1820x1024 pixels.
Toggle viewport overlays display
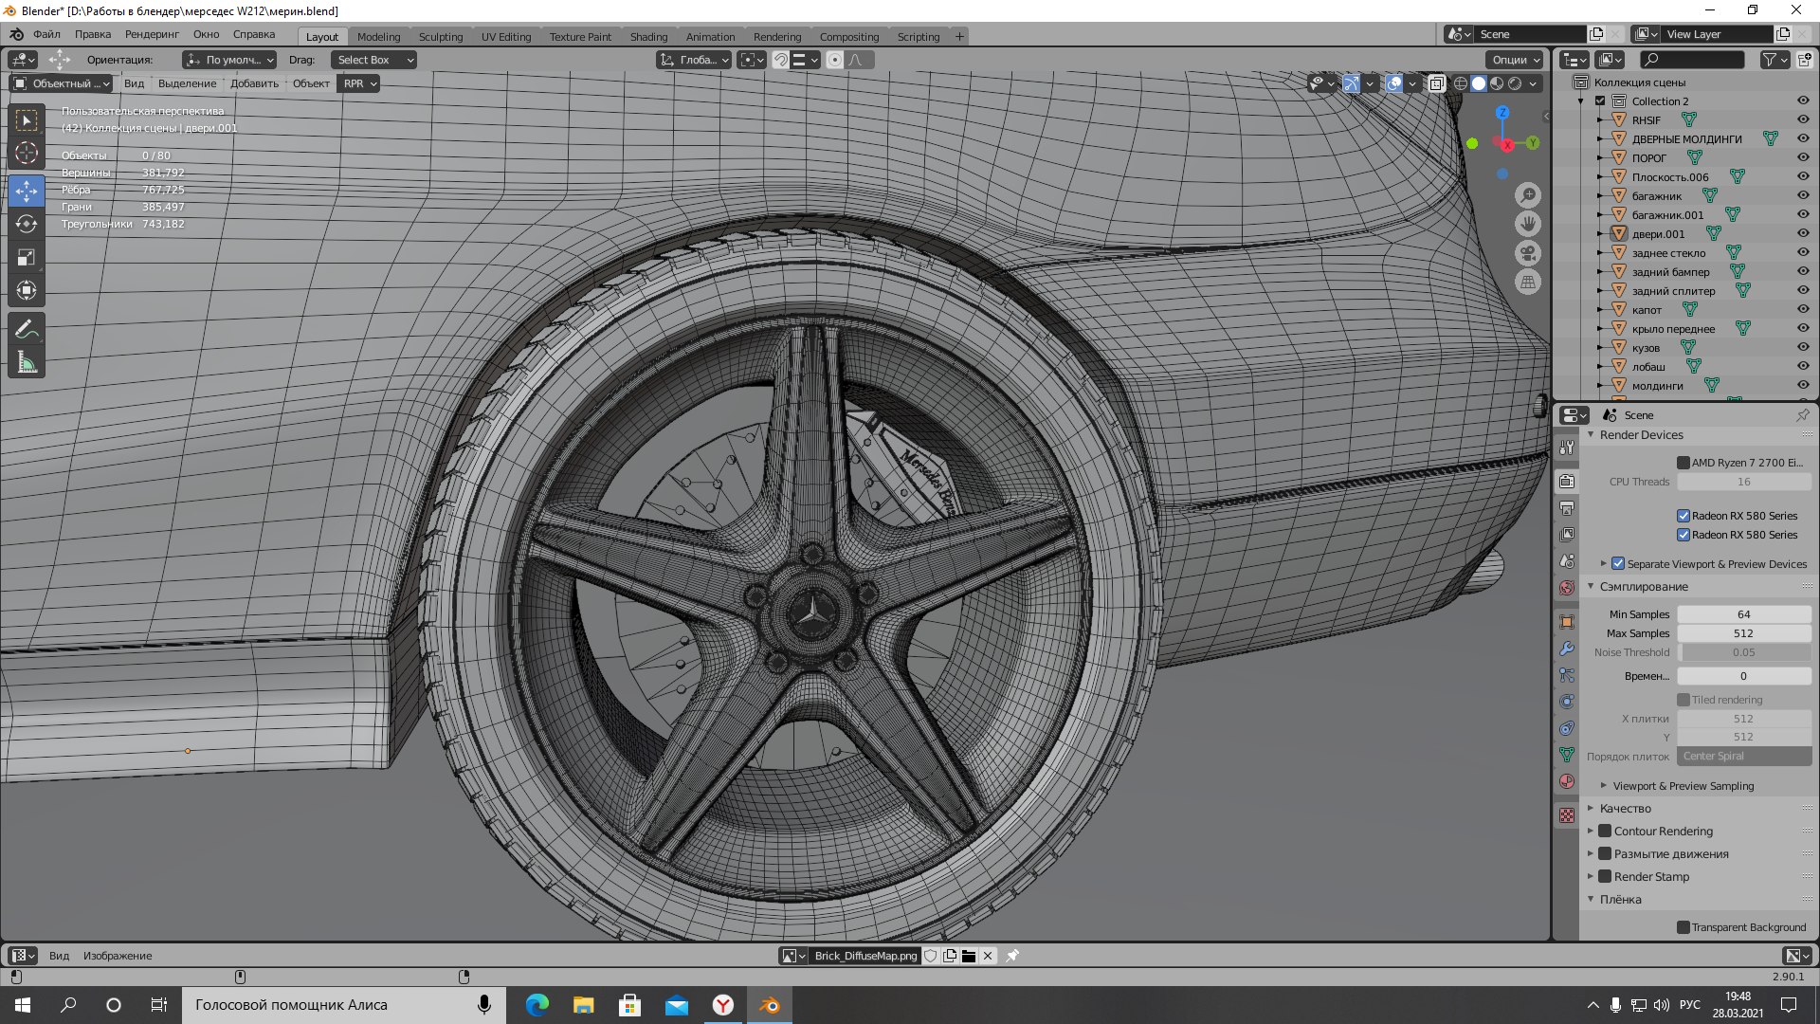1393,83
